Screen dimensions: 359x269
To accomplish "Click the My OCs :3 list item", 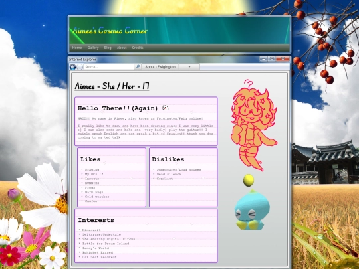I will (94, 174).
